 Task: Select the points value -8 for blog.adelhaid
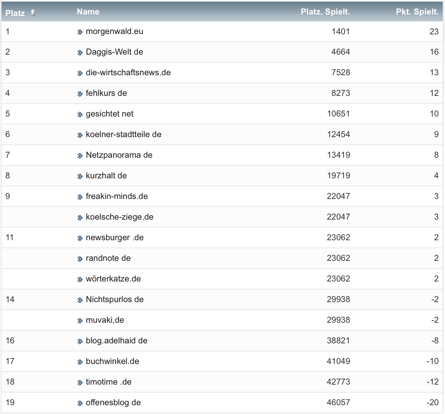click(435, 341)
